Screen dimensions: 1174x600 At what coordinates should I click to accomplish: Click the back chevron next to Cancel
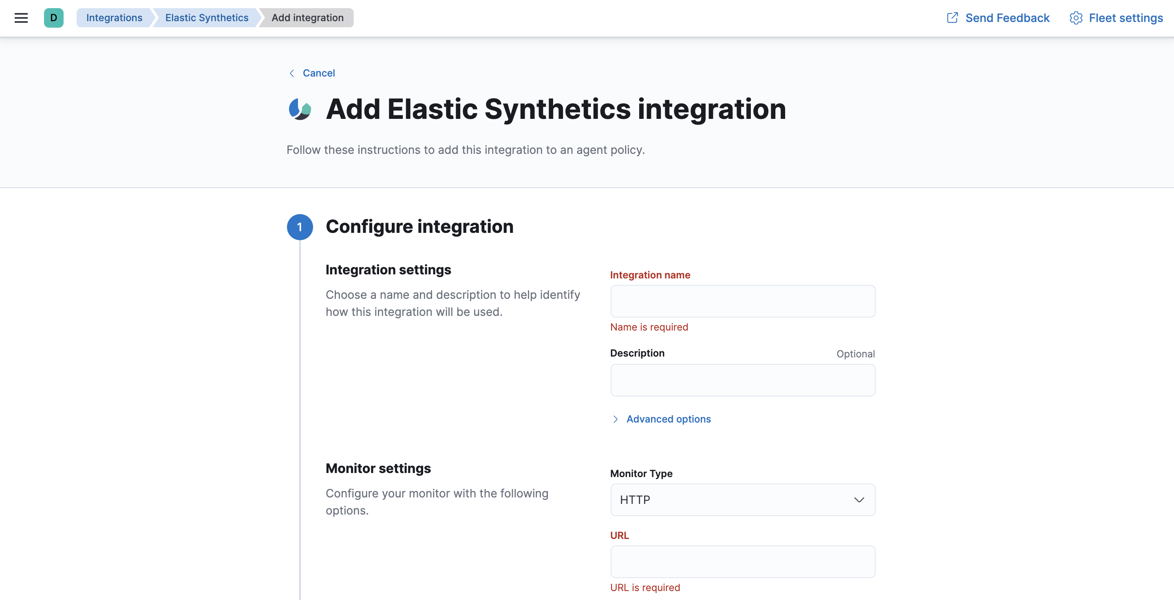[292, 73]
